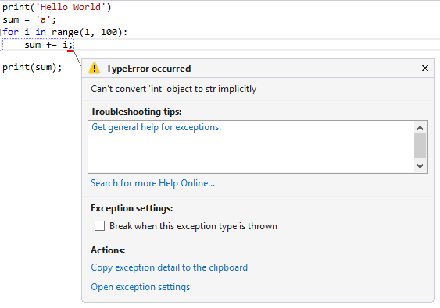Click the sum = 'a'; code line
This screenshot has height=308, width=440.
[30, 19]
